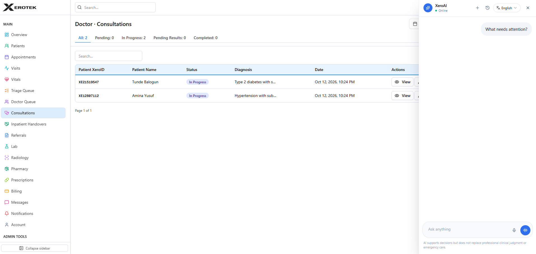
Task: Switch to In Progress: 2 tab
Action: point(134,38)
